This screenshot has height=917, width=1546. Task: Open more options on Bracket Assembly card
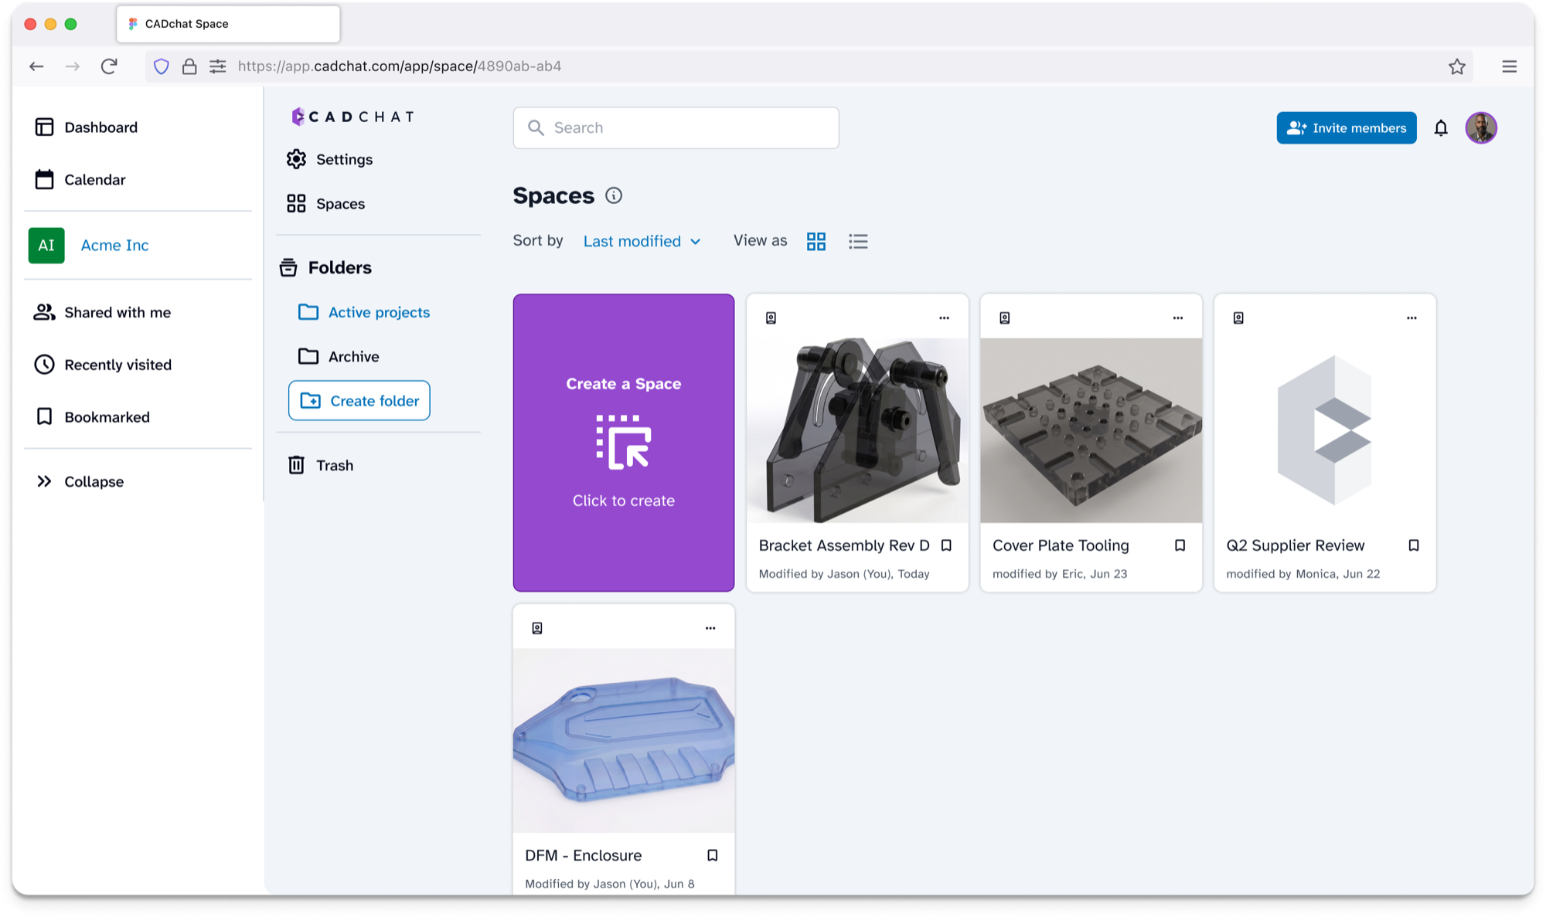pyautogui.click(x=944, y=318)
